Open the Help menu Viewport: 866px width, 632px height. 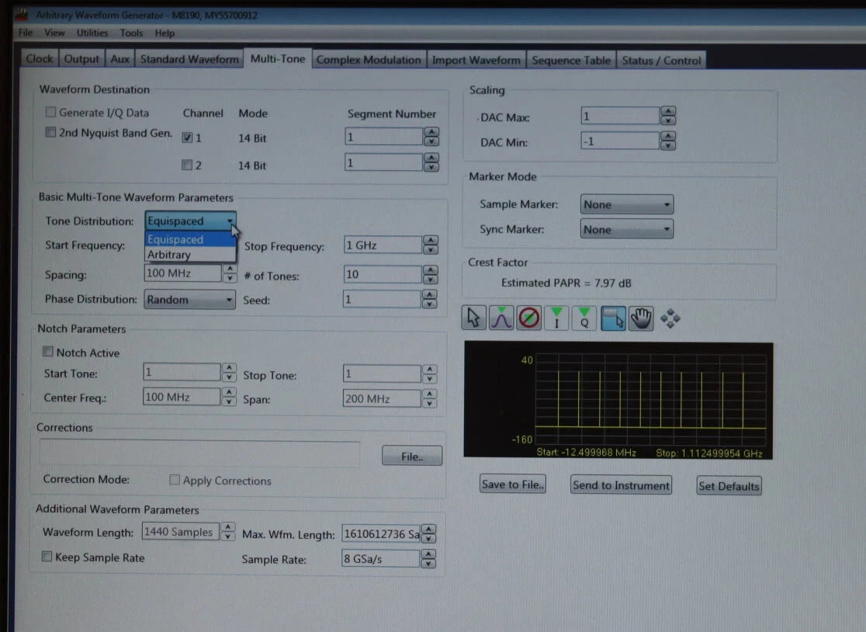(165, 33)
